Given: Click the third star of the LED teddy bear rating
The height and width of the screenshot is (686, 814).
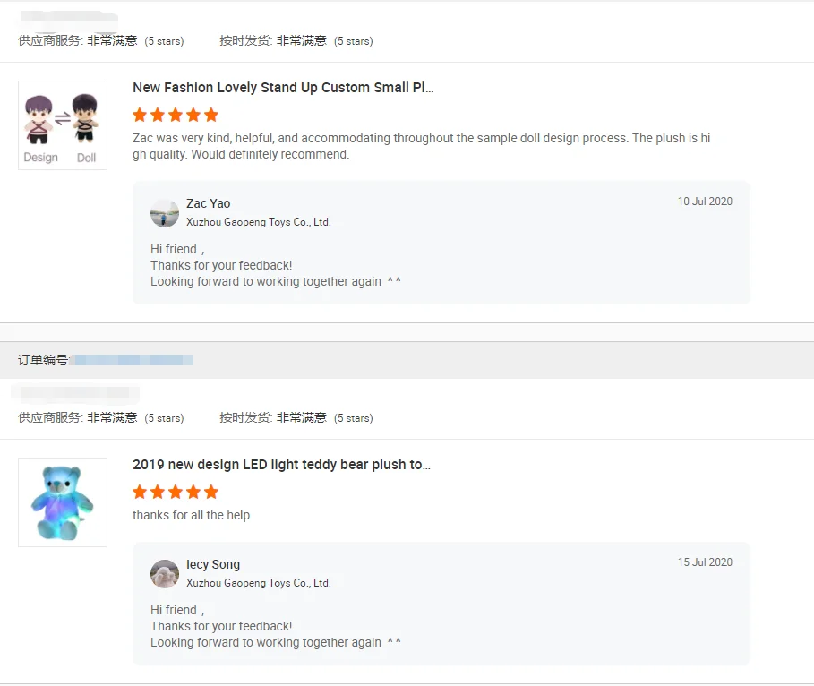Looking at the screenshot, I should [176, 492].
